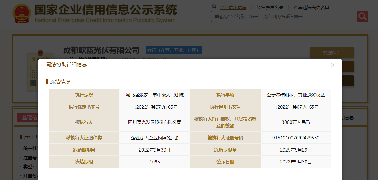Click the 河北省张家口市中级人民法院 cell
This screenshot has width=378, height=180.
155,95
